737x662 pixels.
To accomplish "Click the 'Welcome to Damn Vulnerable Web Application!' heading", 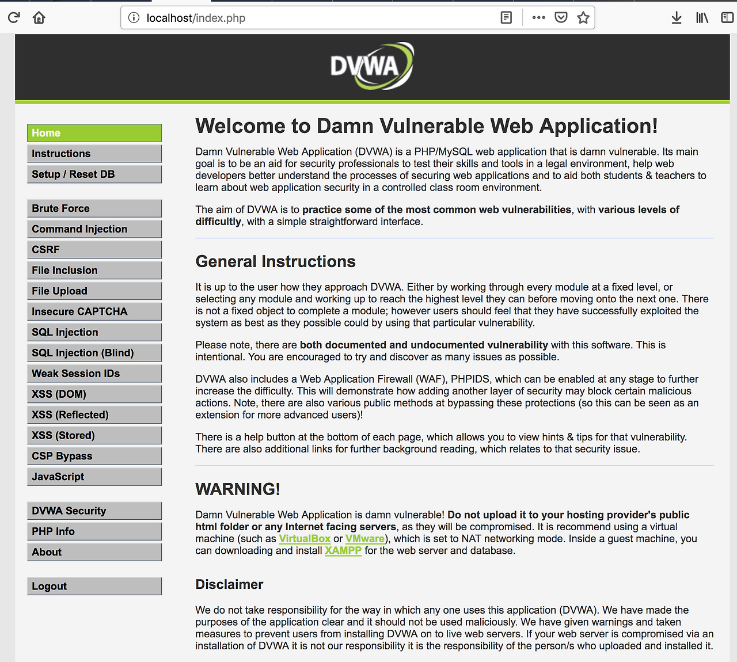I will point(427,126).
